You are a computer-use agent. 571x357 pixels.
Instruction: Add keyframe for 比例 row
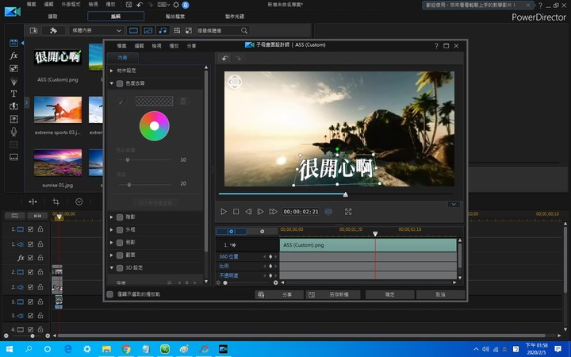click(270, 267)
